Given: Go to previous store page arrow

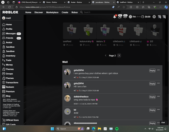Looking at the screenshot, I should [105, 55].
